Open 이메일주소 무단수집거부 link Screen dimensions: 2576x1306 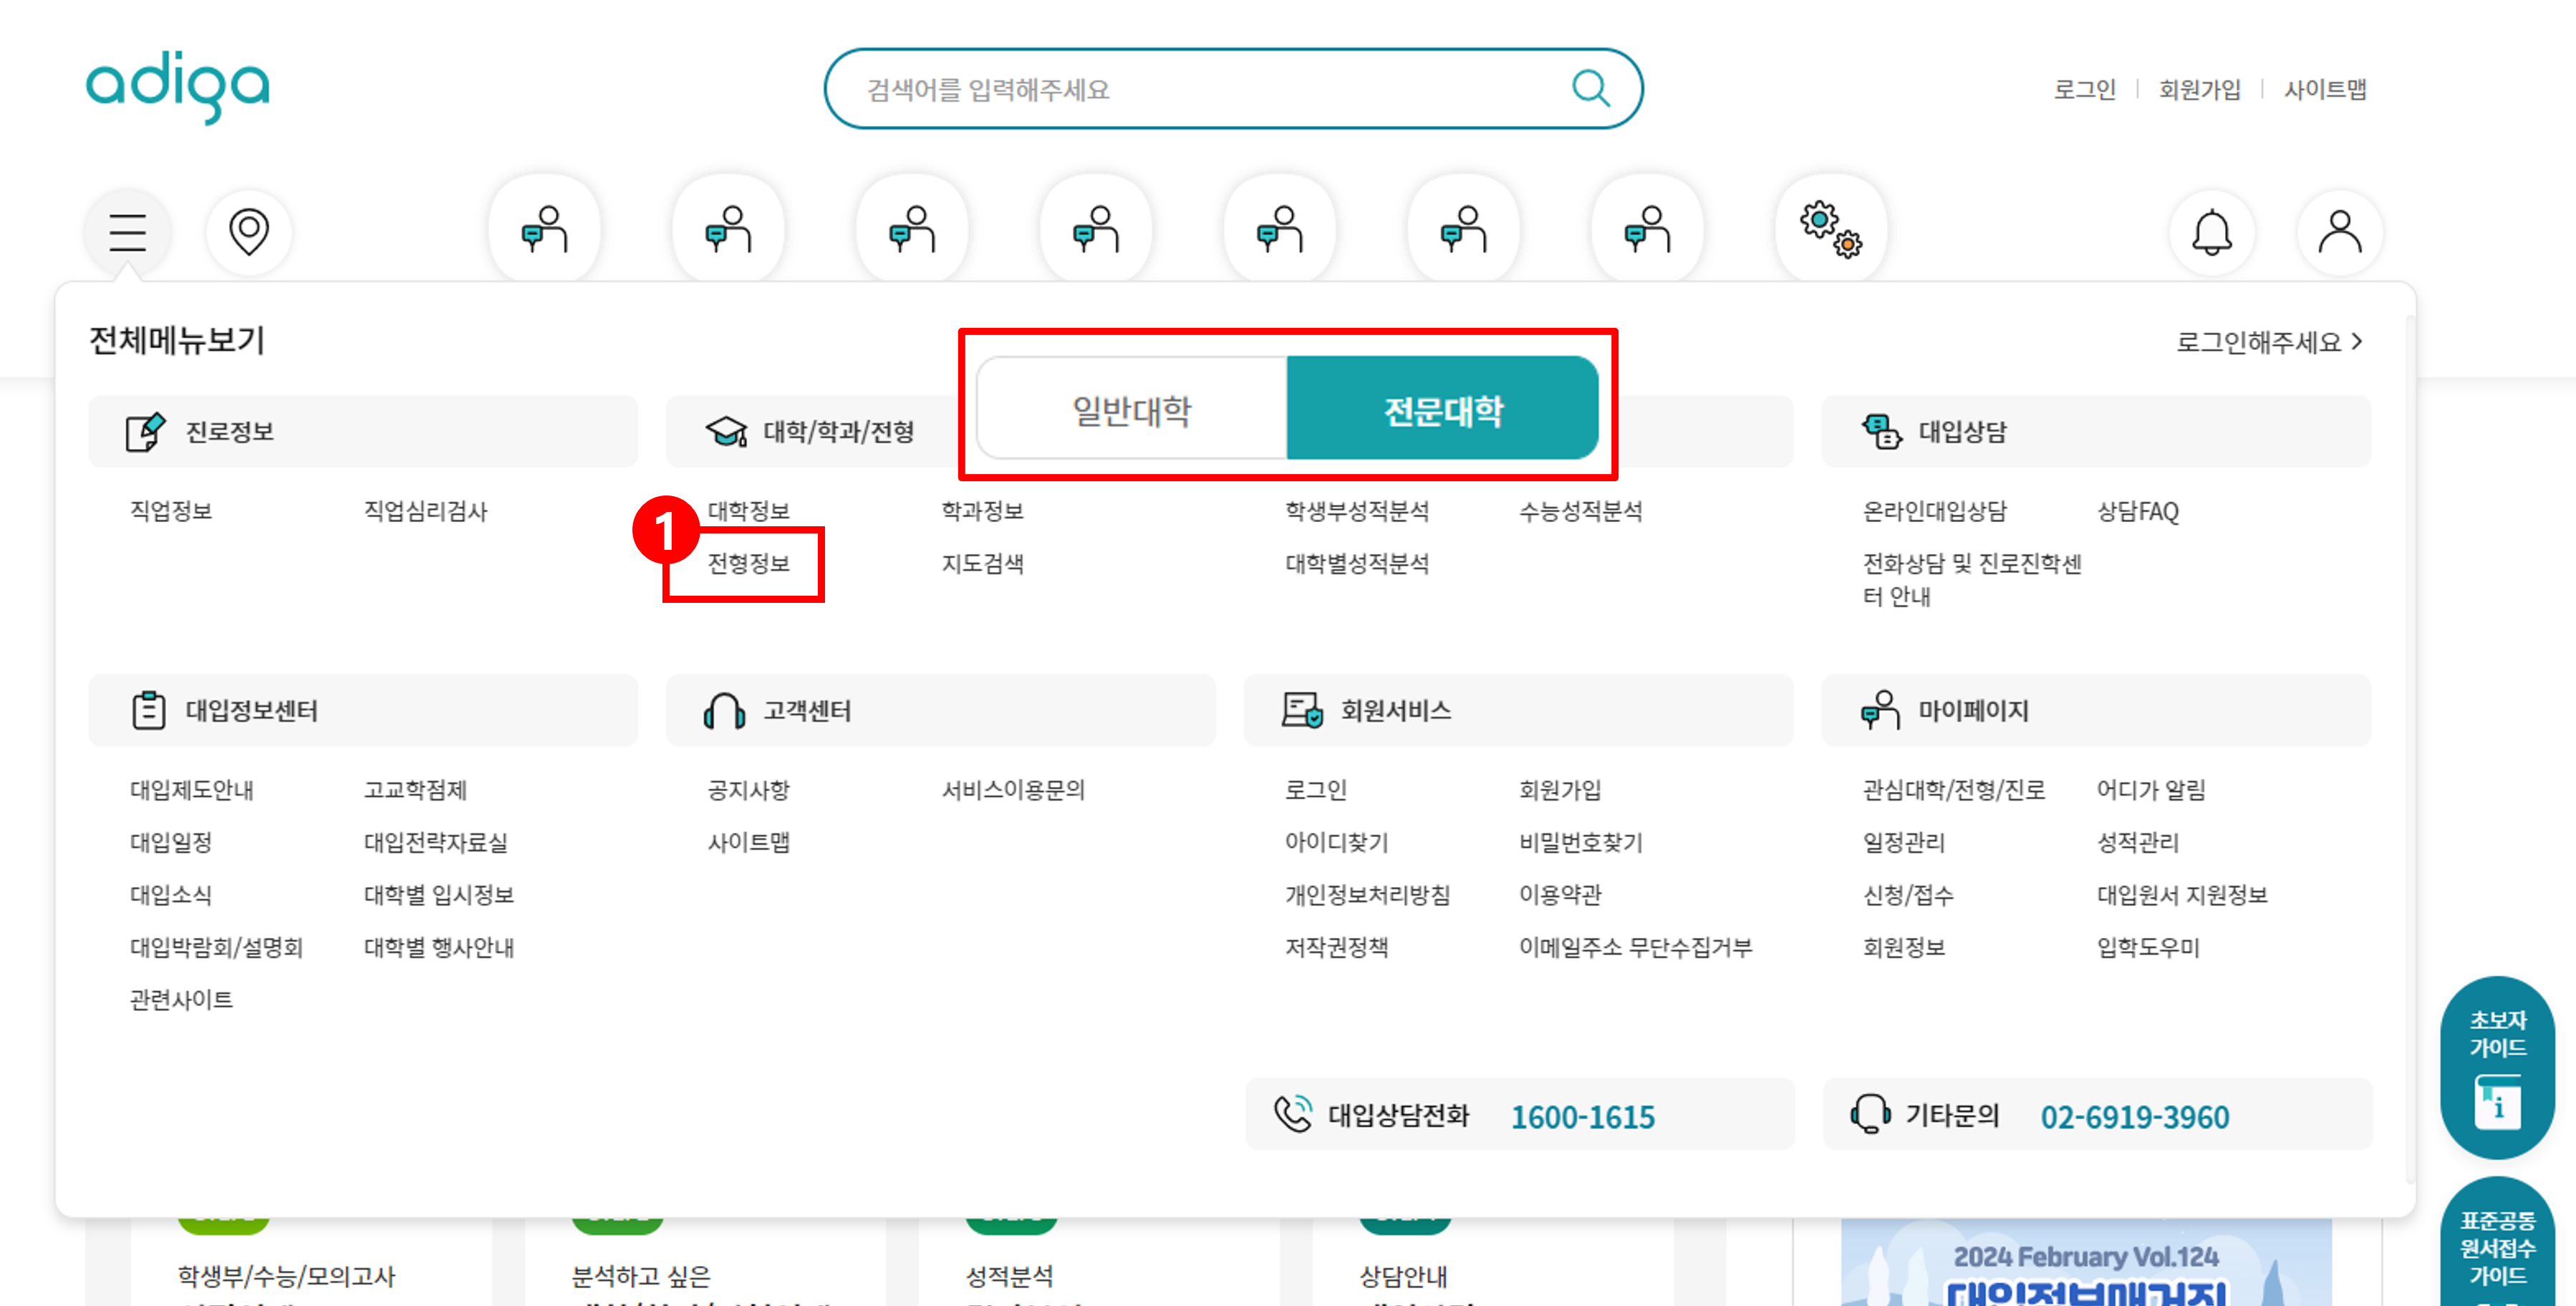[x=1635, y=948]
